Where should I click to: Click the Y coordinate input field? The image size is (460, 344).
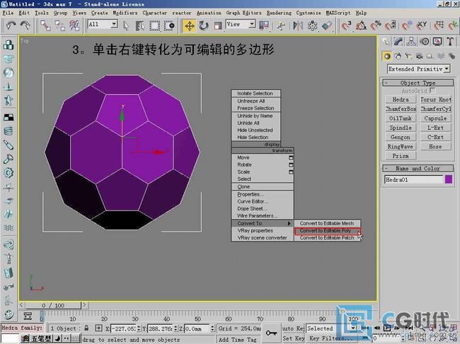pos(161,328)
